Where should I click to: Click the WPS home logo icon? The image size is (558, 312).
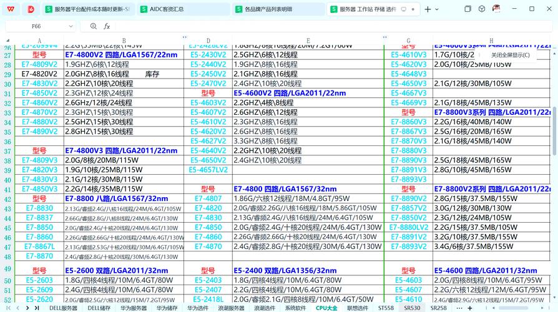pos(11,9)
